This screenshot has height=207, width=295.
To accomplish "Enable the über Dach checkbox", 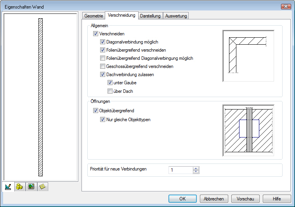I will [110, 91].
